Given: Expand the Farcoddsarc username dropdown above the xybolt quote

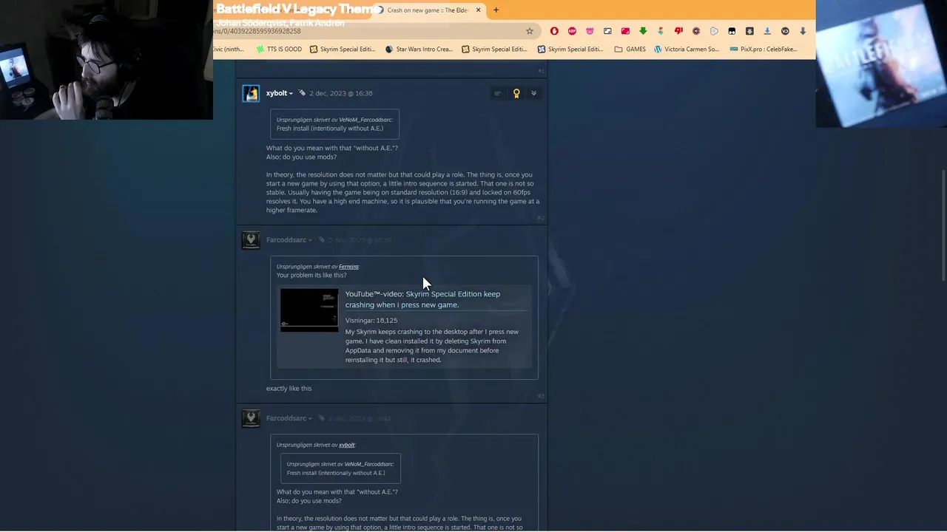Looking at the screenshot, I should click(310, 419).
